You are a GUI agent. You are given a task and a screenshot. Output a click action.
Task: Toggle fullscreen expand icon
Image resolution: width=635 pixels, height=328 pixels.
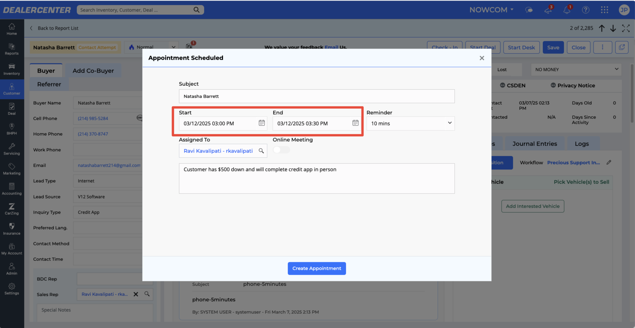[626, 28]
